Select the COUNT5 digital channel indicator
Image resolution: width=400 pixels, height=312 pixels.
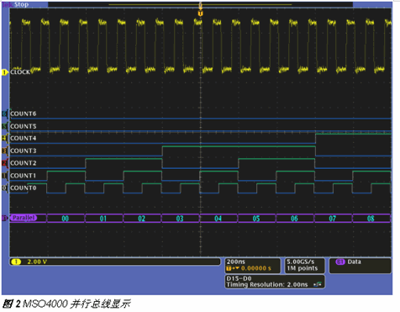point(4,126)
